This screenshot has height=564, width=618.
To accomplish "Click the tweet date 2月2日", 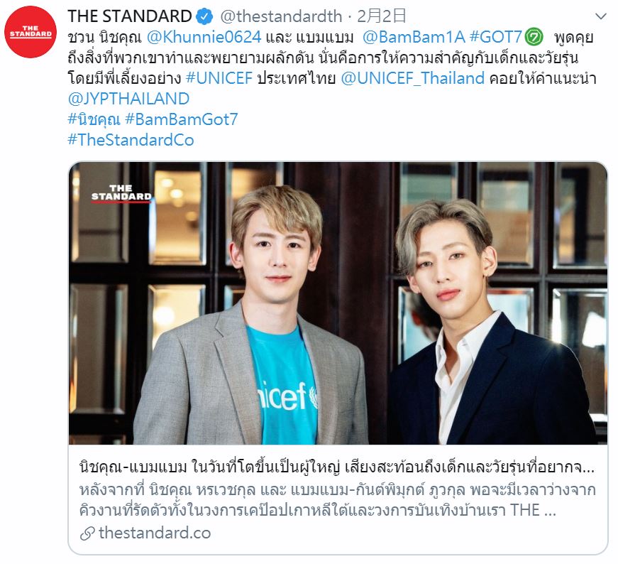I will click(382, 16).
